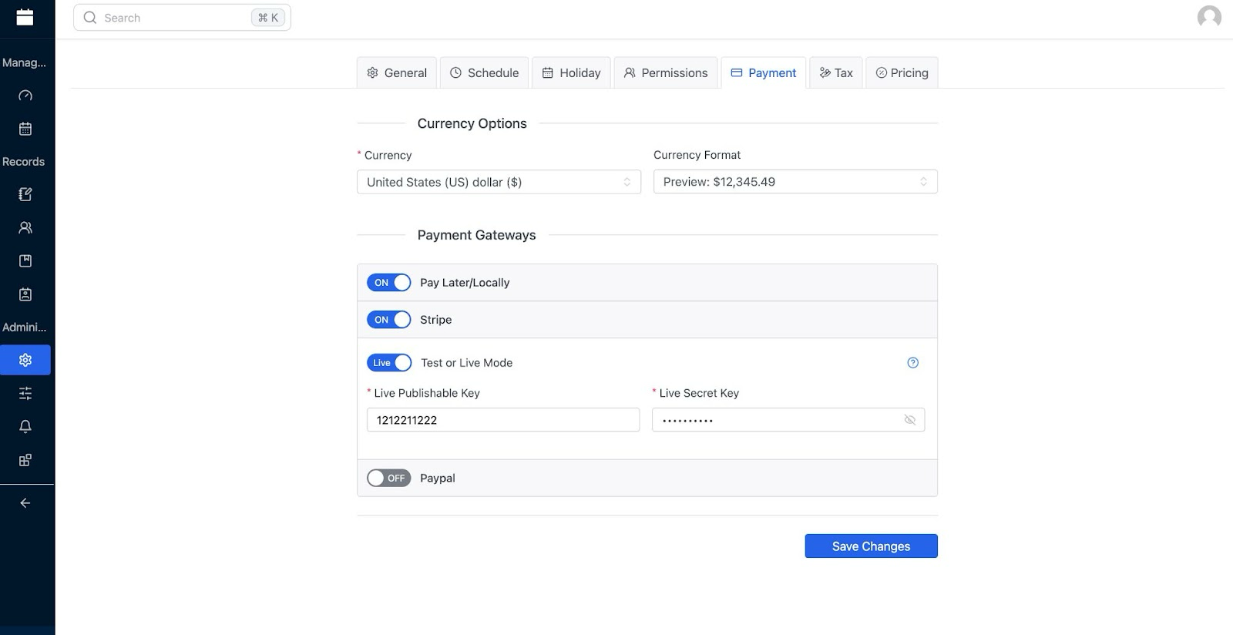The height and width of the screenshot is (635, 1233).
Task: Toggle the Stripe gateway switch
Action: (389, 320)
